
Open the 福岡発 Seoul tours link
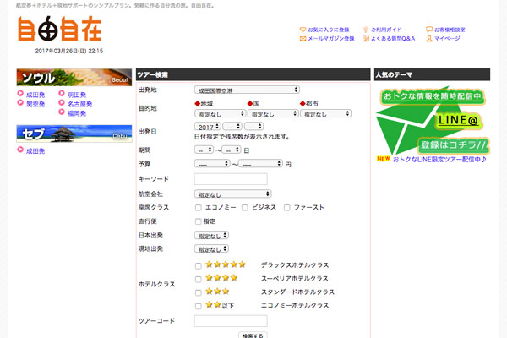tap(77, 113)
